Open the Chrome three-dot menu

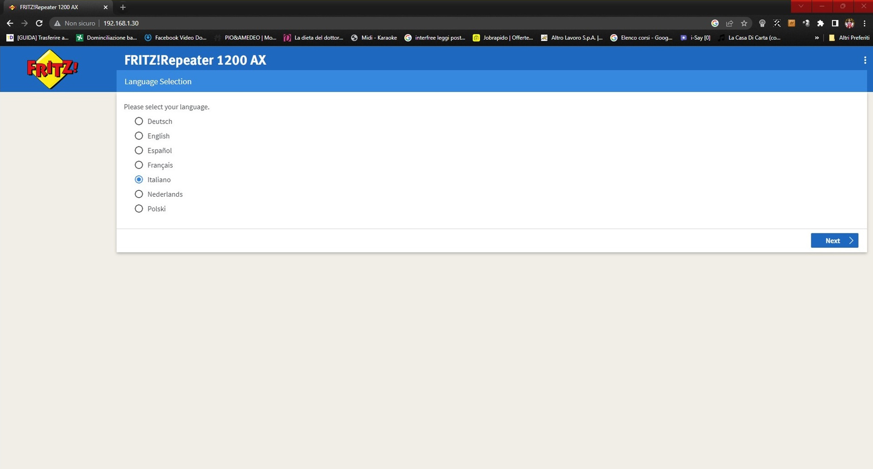tap(864, 23)
